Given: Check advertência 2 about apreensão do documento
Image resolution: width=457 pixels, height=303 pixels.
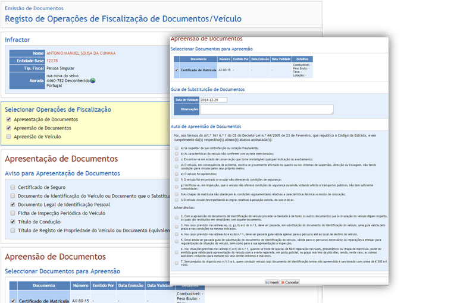Looking at the screenshot, I should coord(177,217).
